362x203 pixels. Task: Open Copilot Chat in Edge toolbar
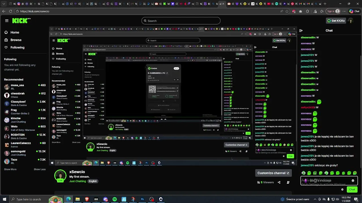pos(354,11)
